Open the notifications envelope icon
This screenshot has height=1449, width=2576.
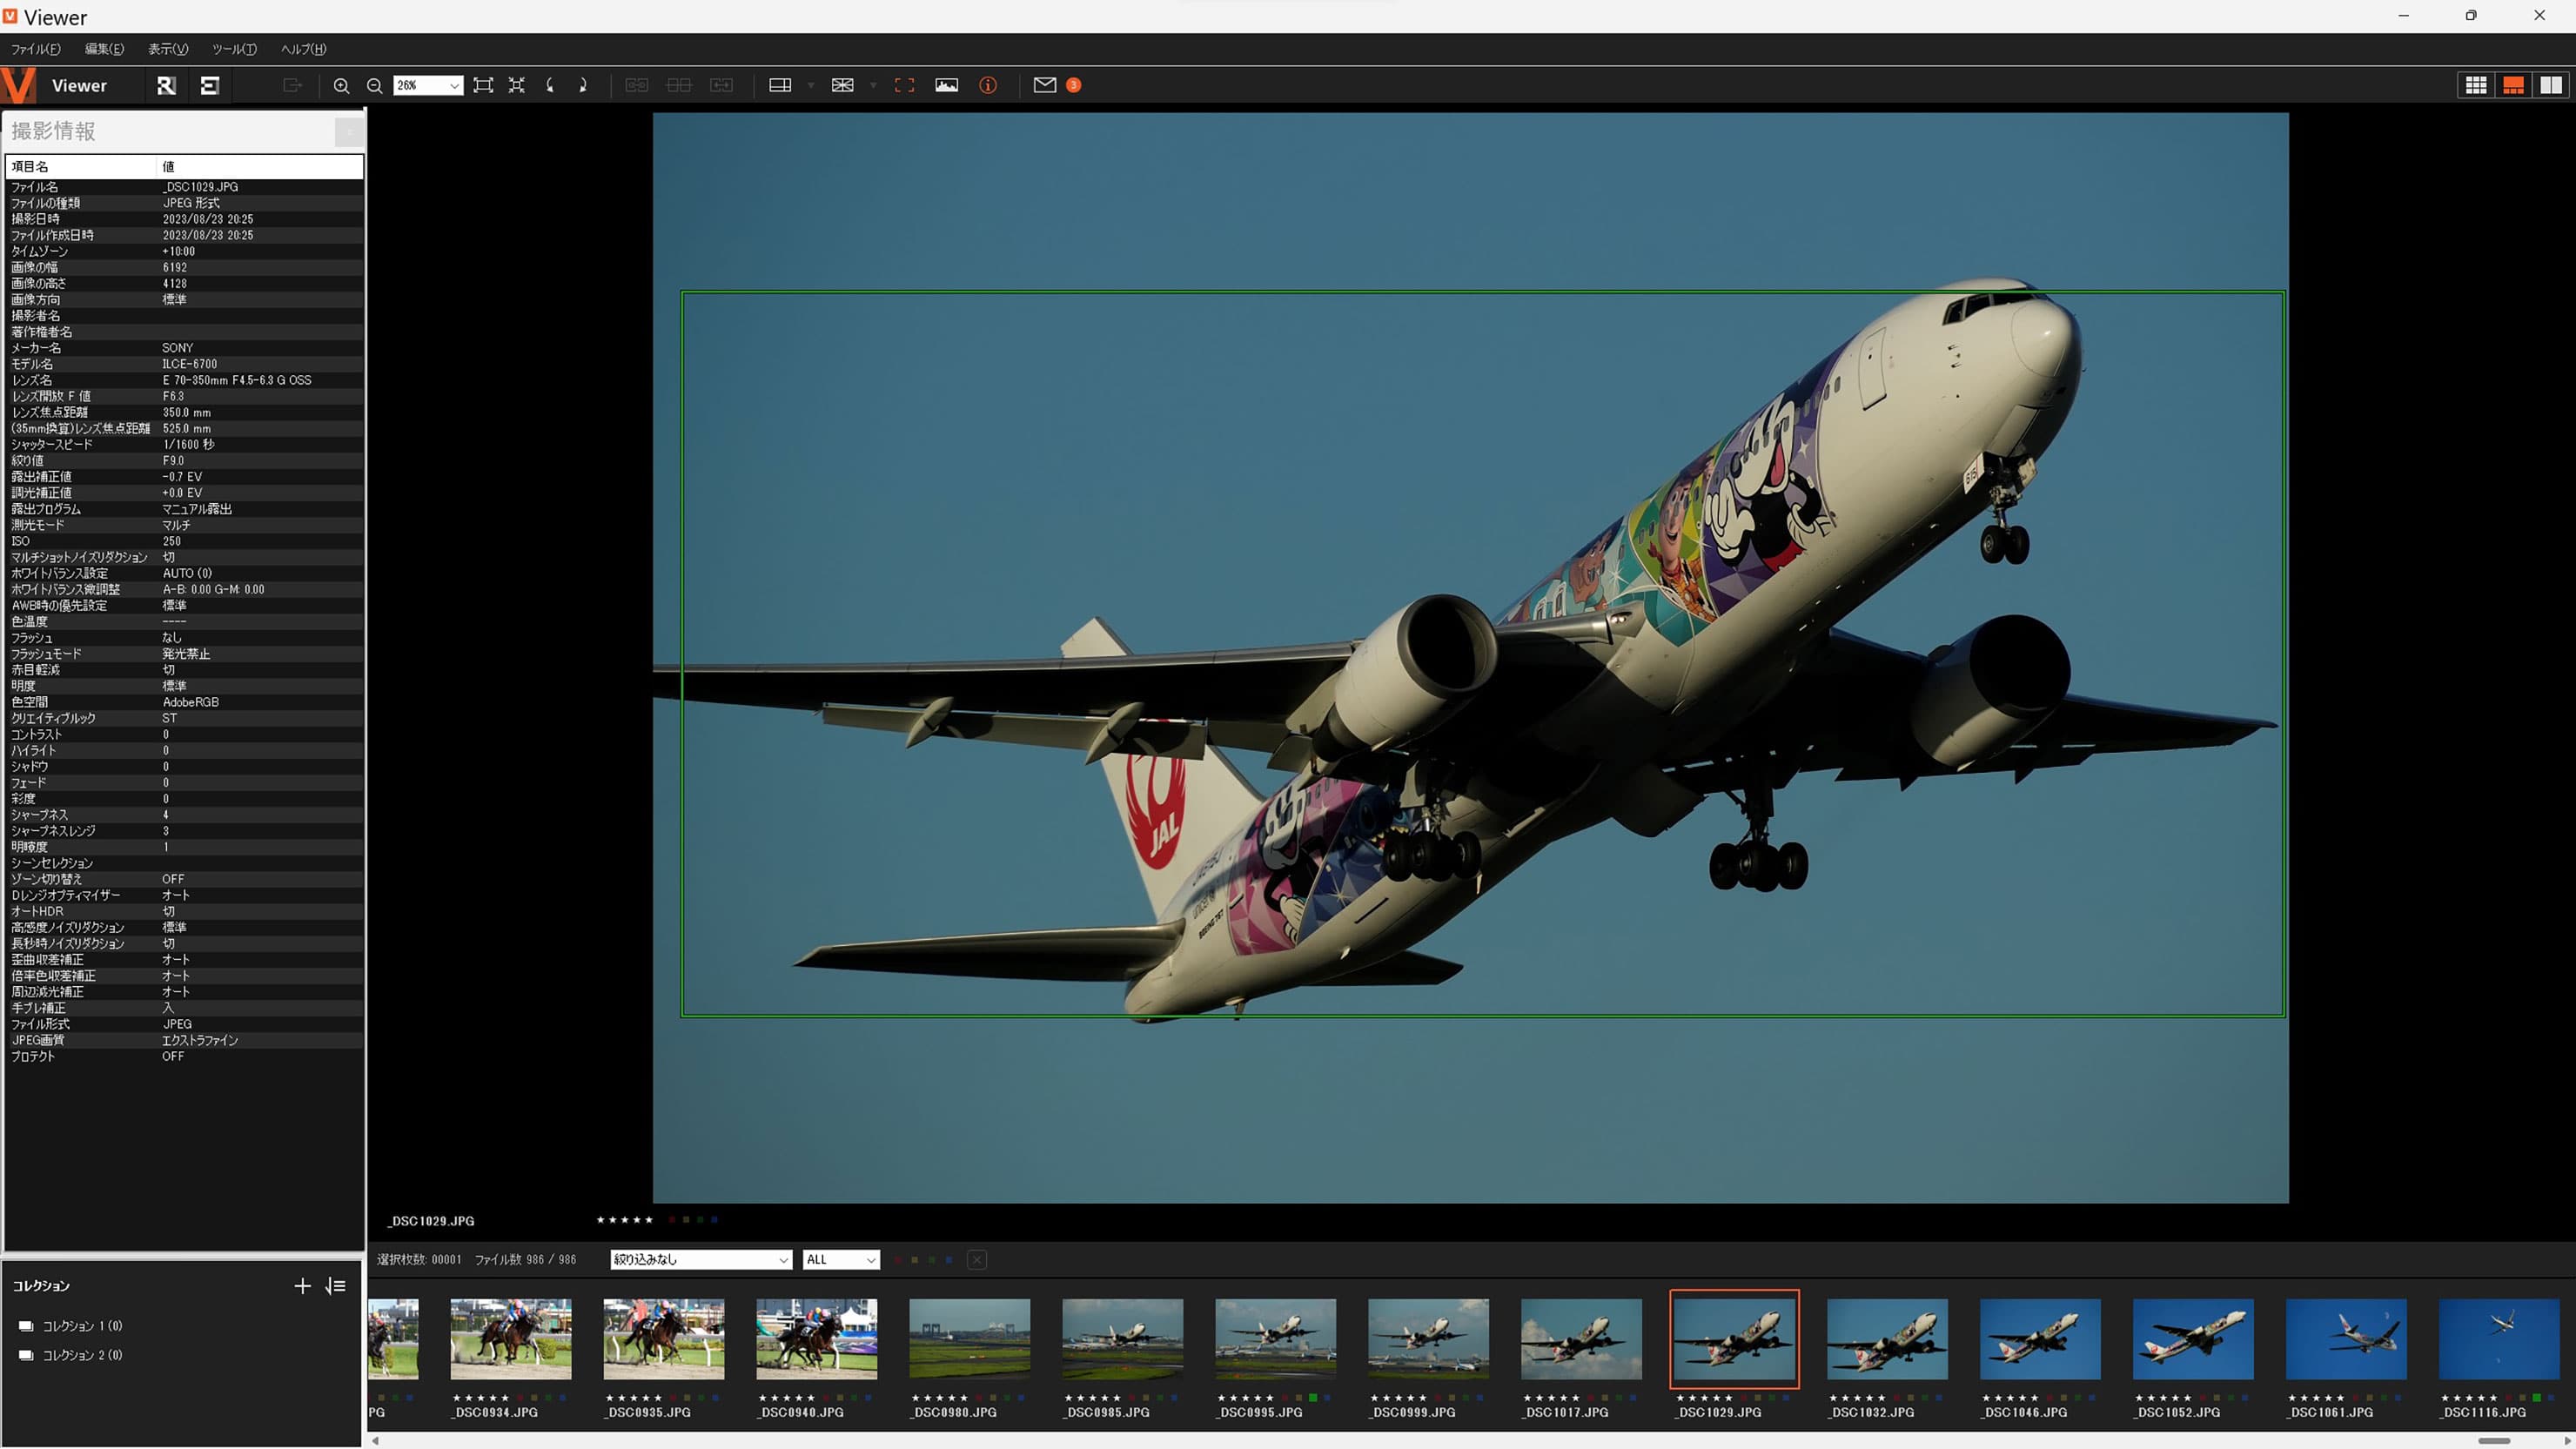pyautogui.click(x=1044, y=86)
